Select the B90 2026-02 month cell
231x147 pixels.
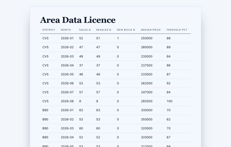pos(67,120)
